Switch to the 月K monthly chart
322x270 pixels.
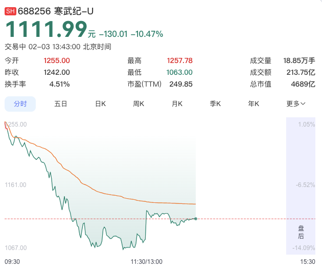point(177,103)
